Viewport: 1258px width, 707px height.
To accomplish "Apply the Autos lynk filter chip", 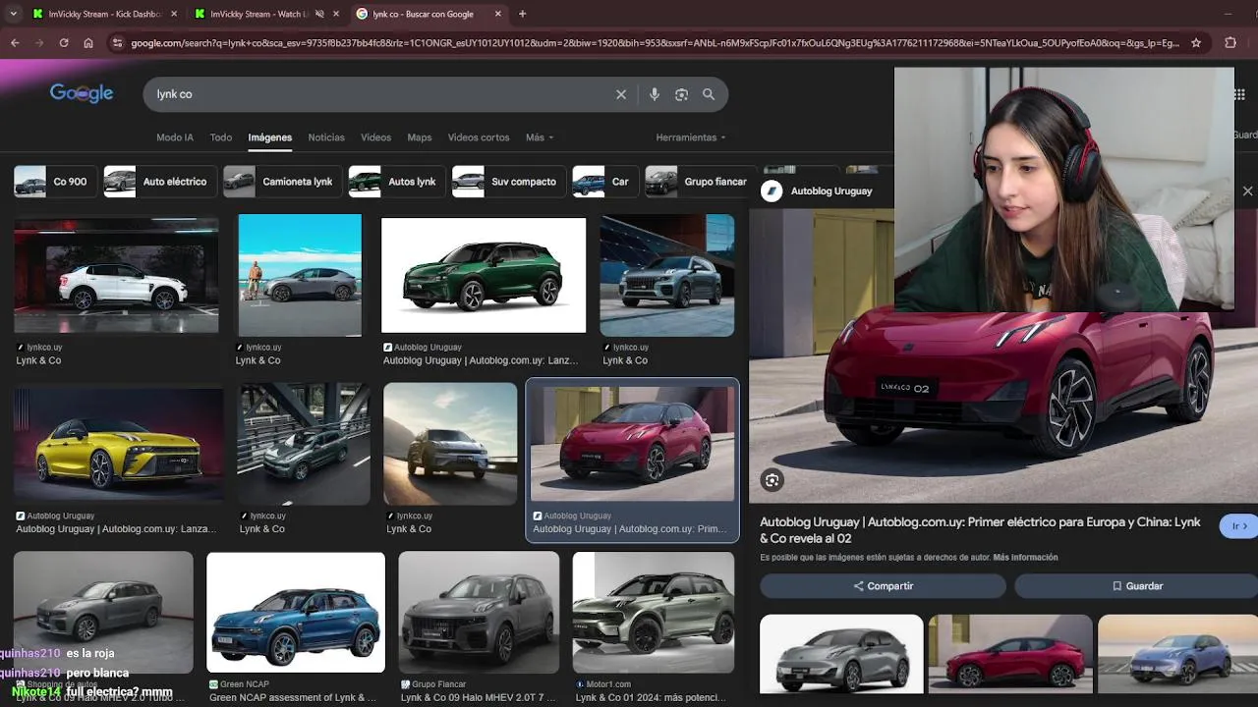I will (396, 182).
